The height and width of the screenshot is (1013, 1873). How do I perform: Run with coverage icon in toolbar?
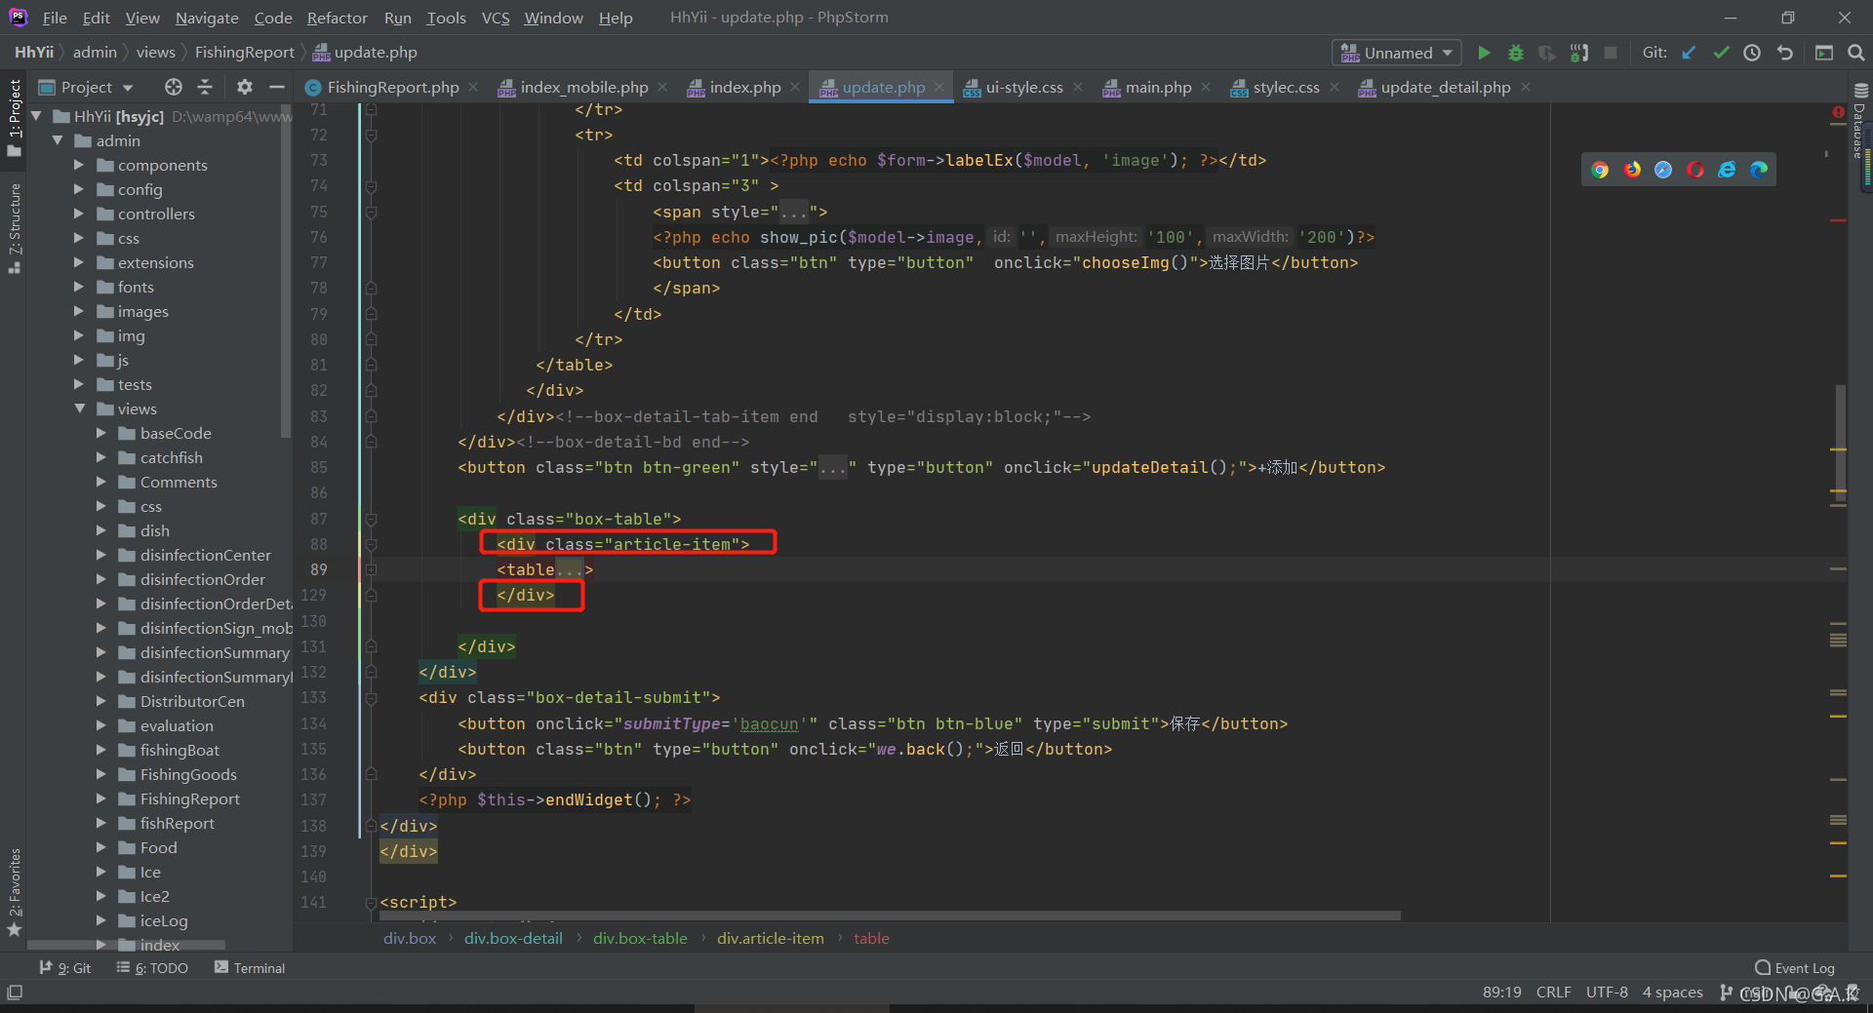(x=1547, y=53)
